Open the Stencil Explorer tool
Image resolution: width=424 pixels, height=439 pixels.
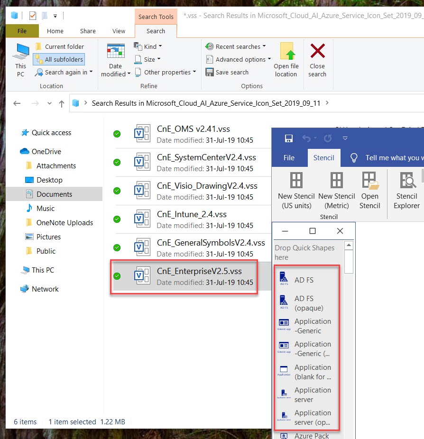(x=406, y=181)
